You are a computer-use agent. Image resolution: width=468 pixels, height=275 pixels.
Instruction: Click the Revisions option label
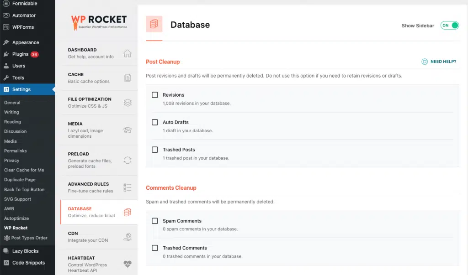(x=173, y=95)
